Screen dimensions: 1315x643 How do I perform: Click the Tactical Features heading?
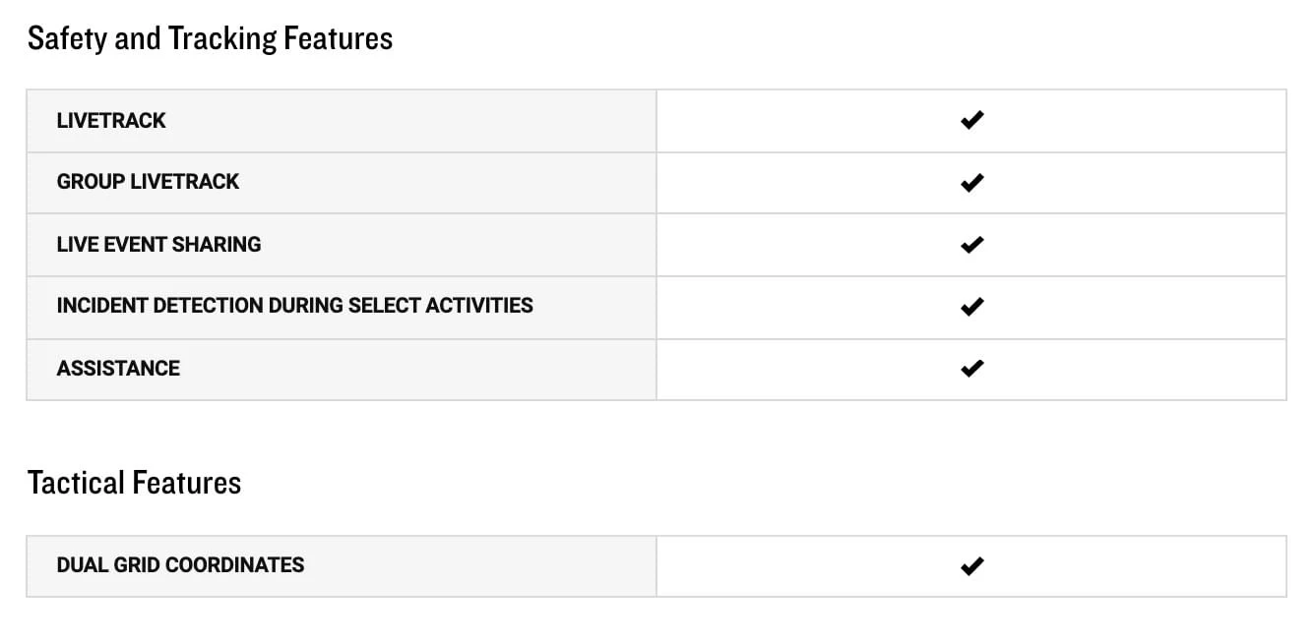(134, 483)
